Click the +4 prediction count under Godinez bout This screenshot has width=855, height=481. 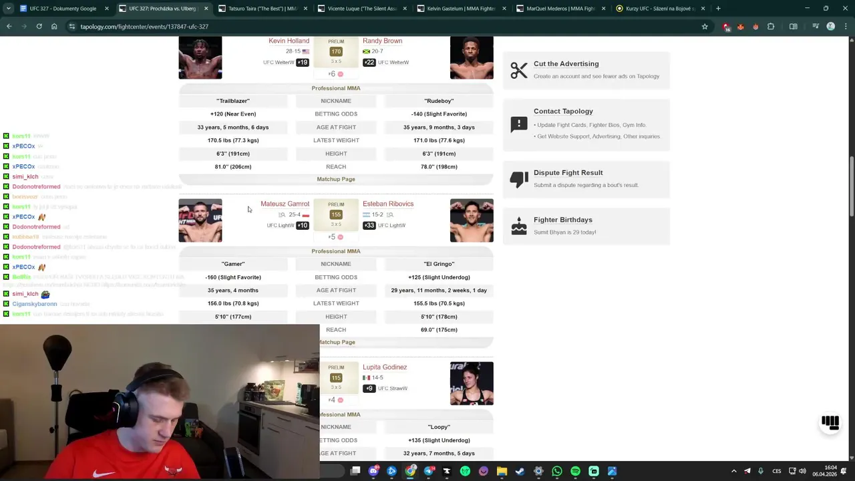335,400
